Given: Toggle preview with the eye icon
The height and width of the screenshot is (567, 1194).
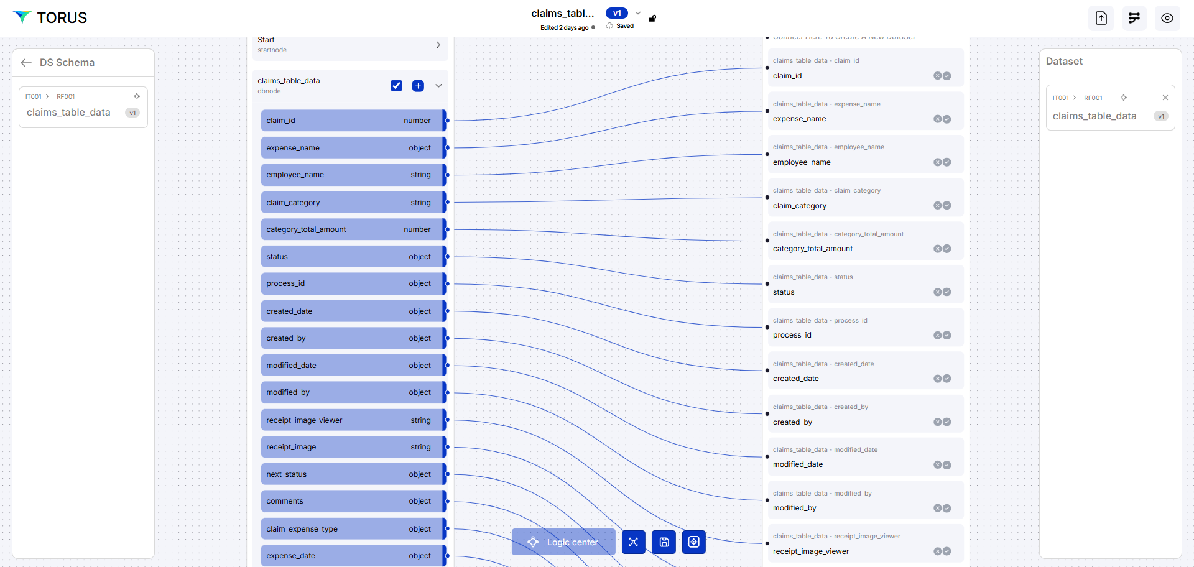Looking at the screenshot, I should [x=1167, y=18].
